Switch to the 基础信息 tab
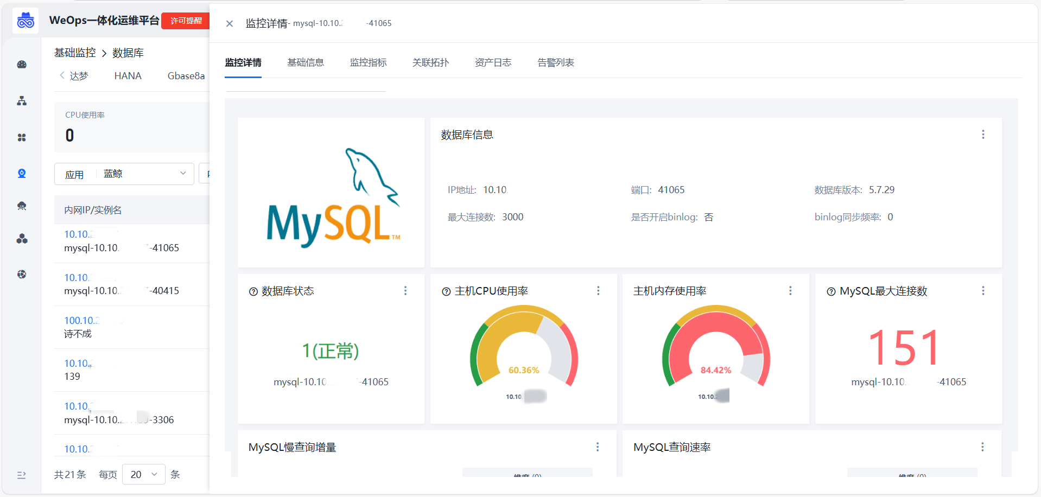This screenshot has height=497, width=1041. (x=306, y=62)
